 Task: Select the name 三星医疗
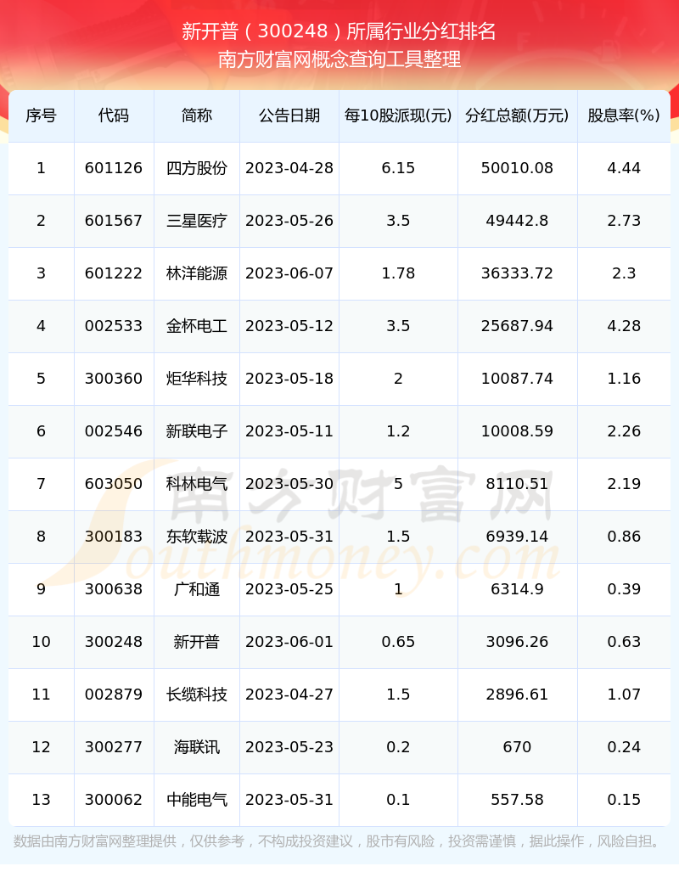point(197,220)
